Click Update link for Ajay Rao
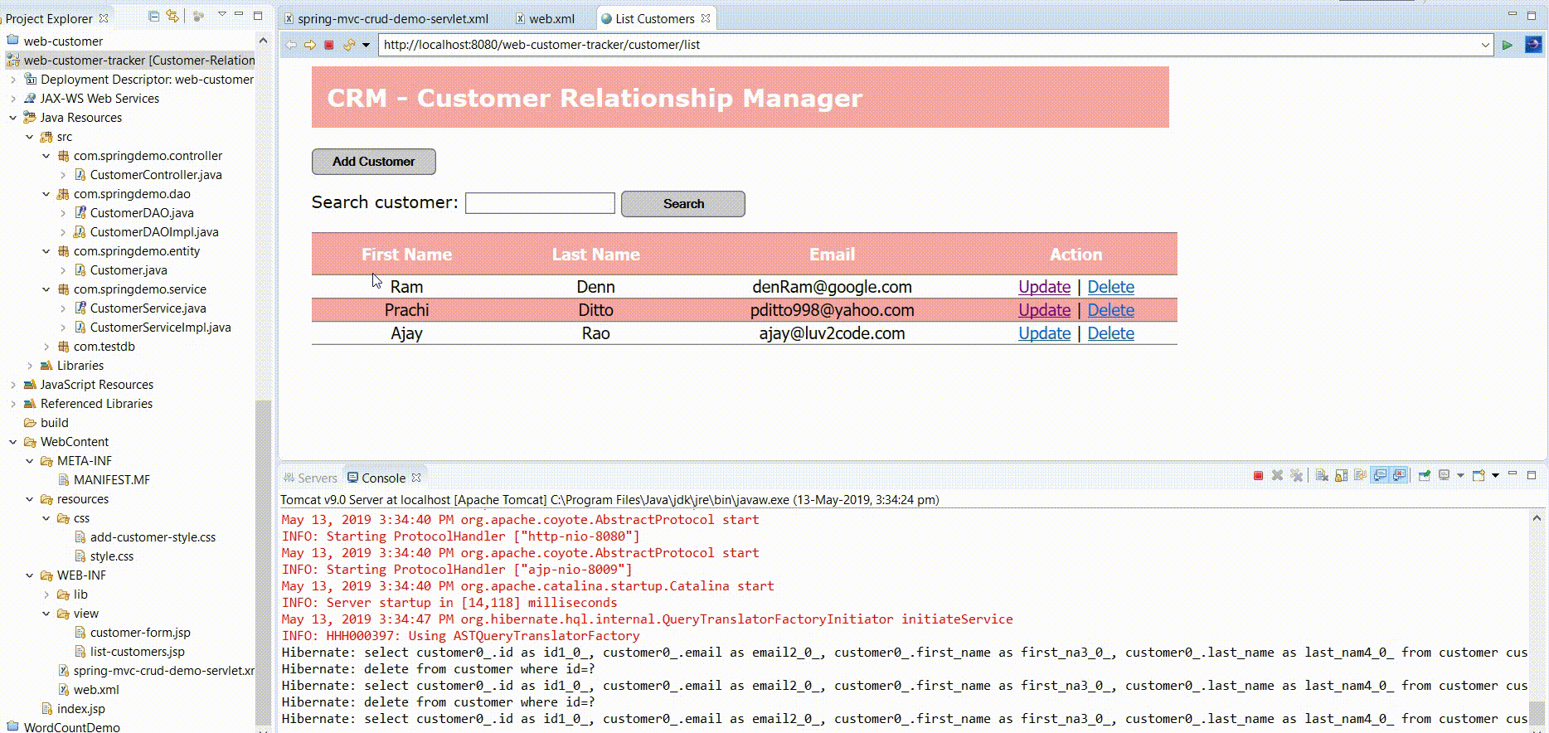Image resolution: width=1549 pixels, height=733 pixels. coord(1044,333)
